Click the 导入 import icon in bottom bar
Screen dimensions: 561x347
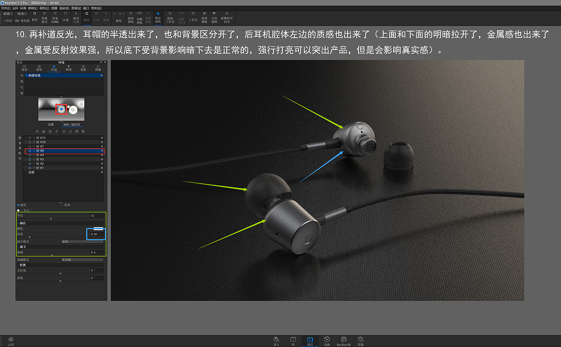(276, 341)
